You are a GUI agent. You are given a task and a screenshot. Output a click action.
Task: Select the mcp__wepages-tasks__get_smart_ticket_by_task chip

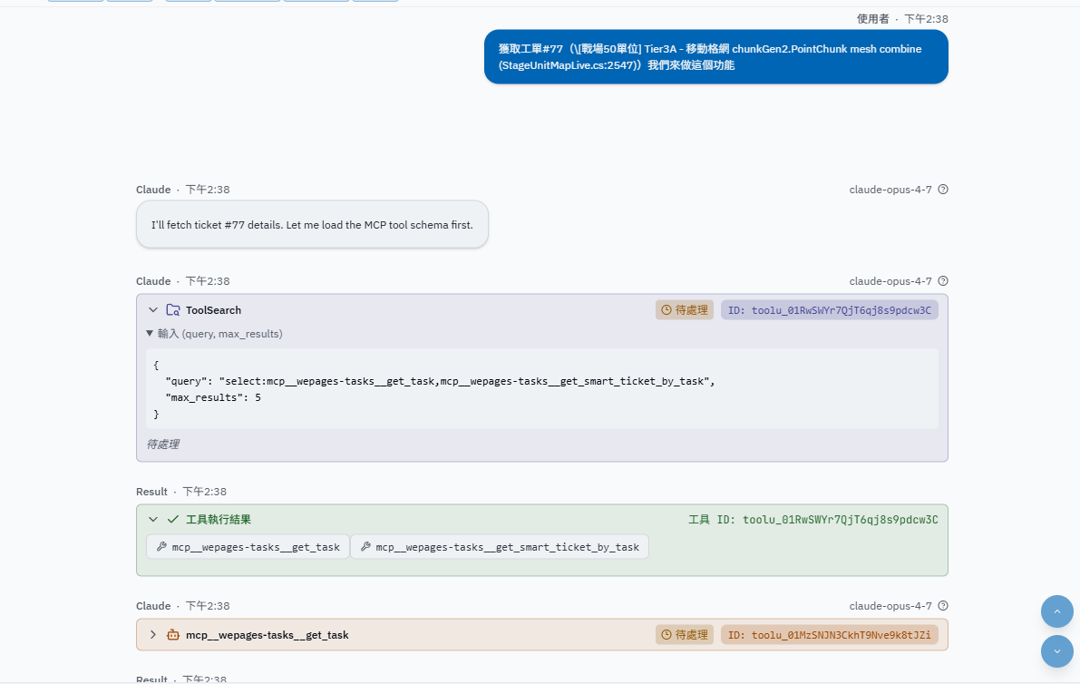pos(500,547)
